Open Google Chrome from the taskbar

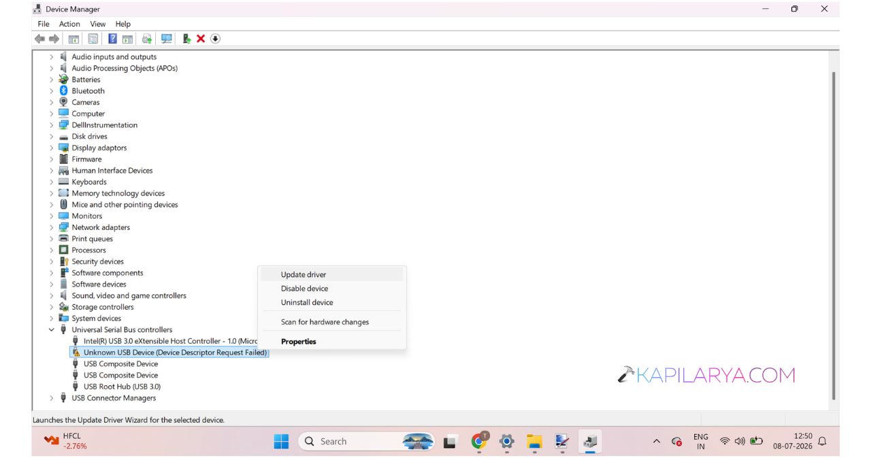[479, 442]
